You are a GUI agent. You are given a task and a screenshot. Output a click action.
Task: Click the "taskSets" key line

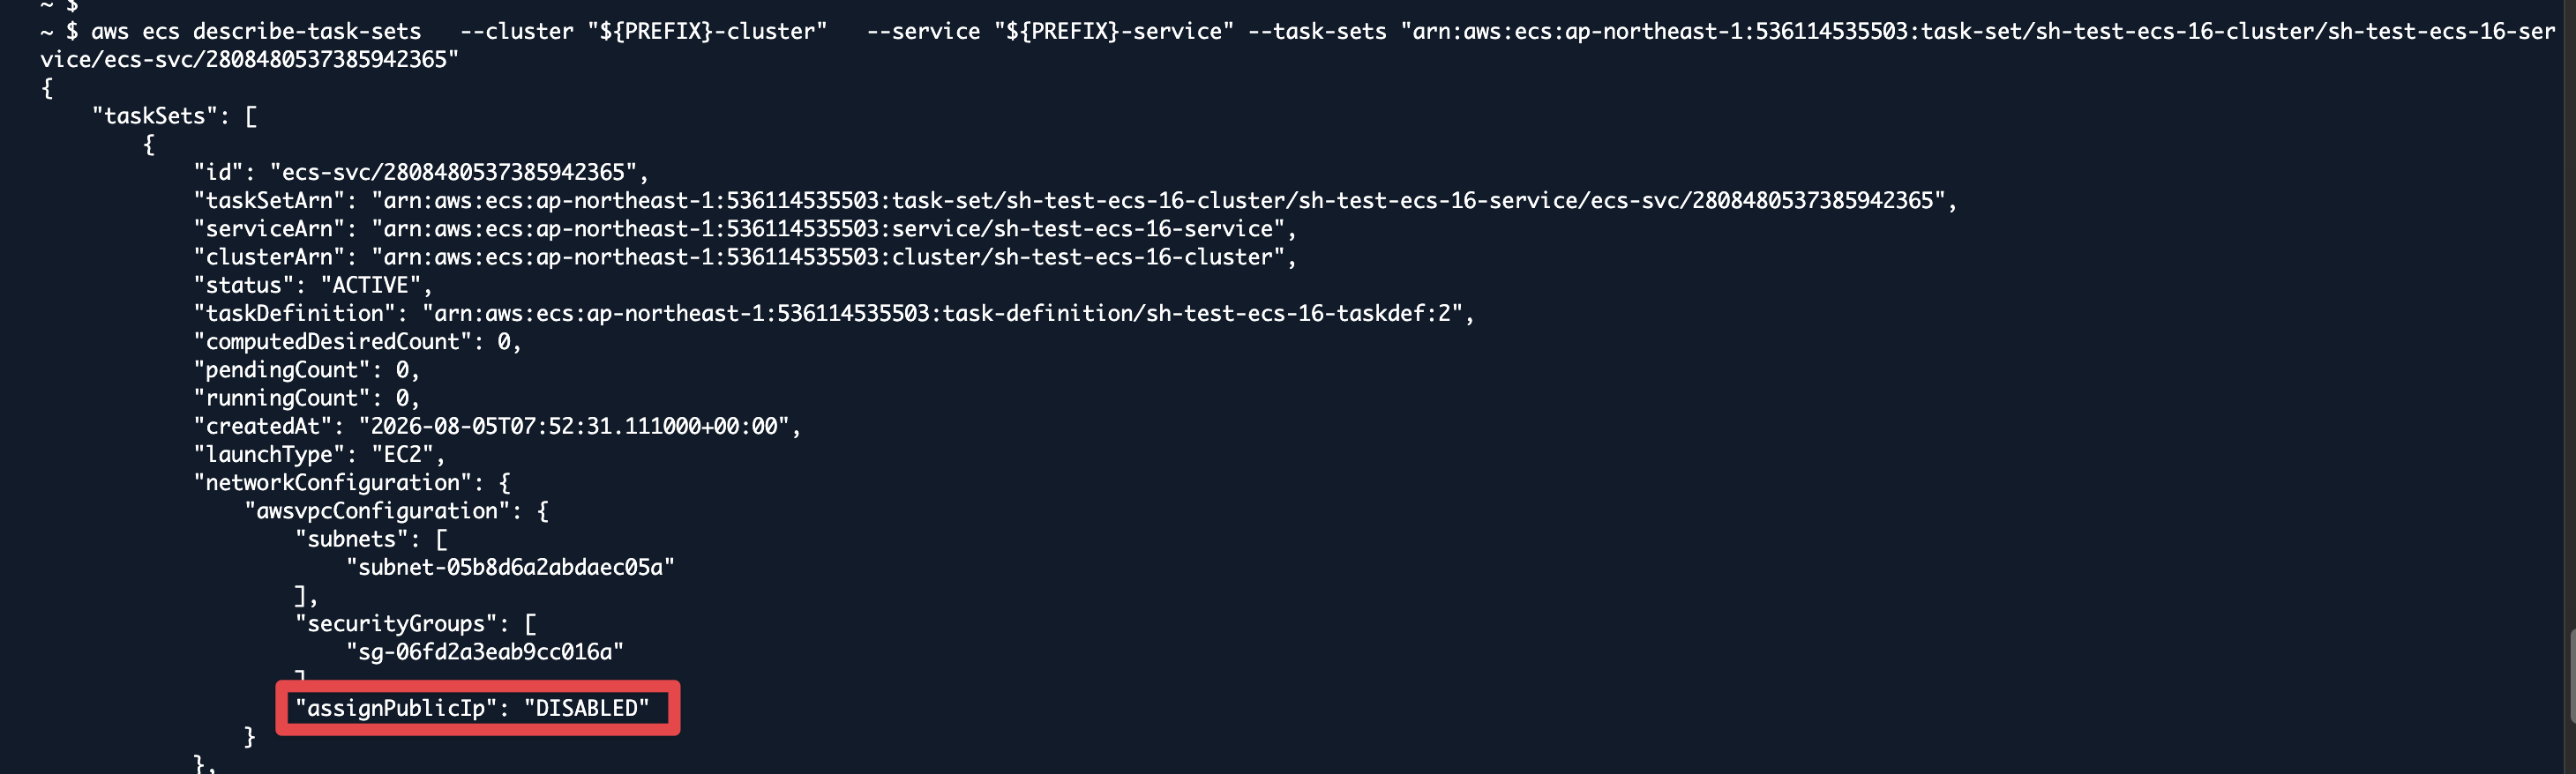click(174, 115)
